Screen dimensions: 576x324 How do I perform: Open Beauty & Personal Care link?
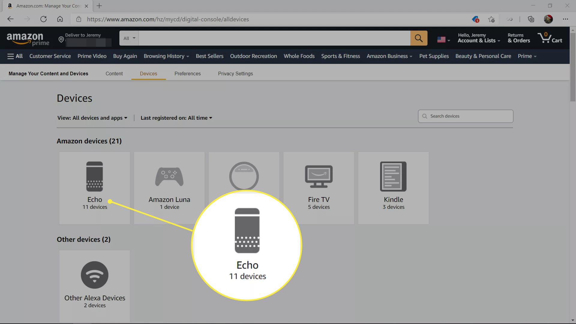tap(483, 56)
